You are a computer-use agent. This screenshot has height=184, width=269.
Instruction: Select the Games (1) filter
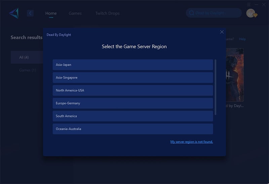pyautogui.click(x=28, y=70)
